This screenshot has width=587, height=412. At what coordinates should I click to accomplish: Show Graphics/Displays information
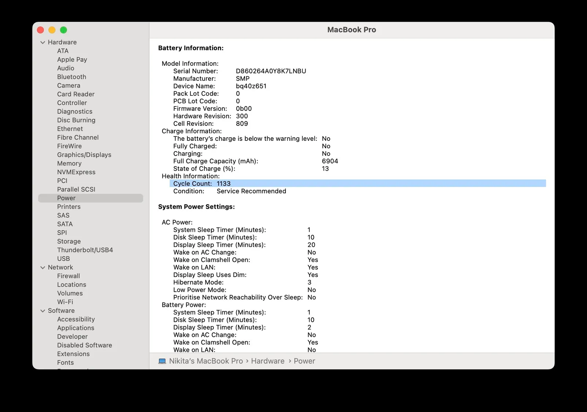pos(84,155)
